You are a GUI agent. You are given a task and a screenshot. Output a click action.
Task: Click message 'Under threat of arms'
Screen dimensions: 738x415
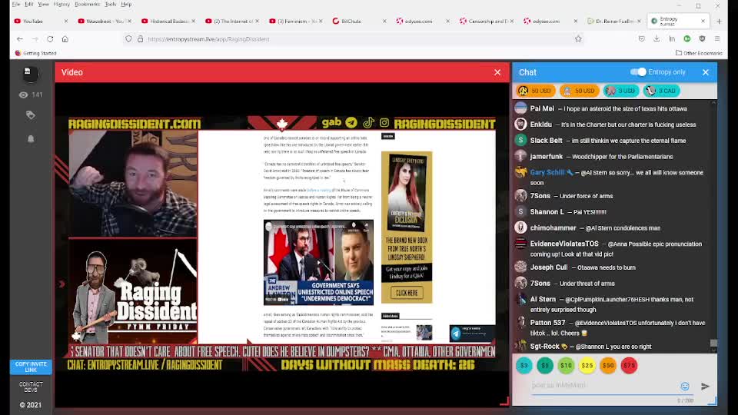587,284
